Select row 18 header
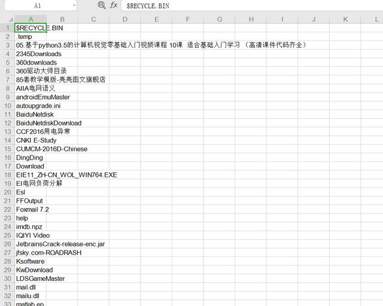Viewport: 383px width, 306px height. [x=7, y=175]
